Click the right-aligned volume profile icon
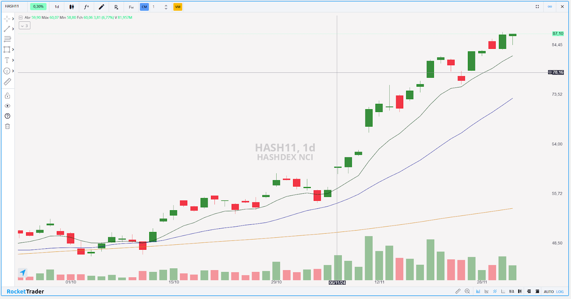This screenshot has width=571, height=299. (537, 292)
